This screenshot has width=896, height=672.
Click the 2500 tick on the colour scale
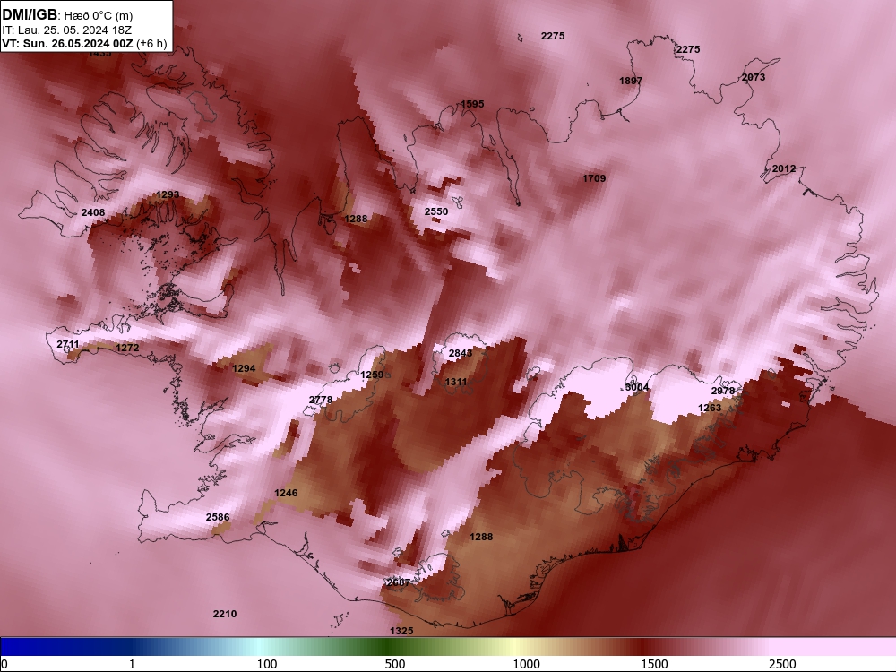781,664
